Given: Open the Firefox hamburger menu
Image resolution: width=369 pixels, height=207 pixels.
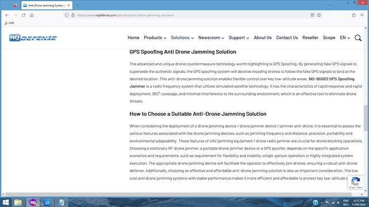Looking at the screenshot, I should (x=362, y=15).
